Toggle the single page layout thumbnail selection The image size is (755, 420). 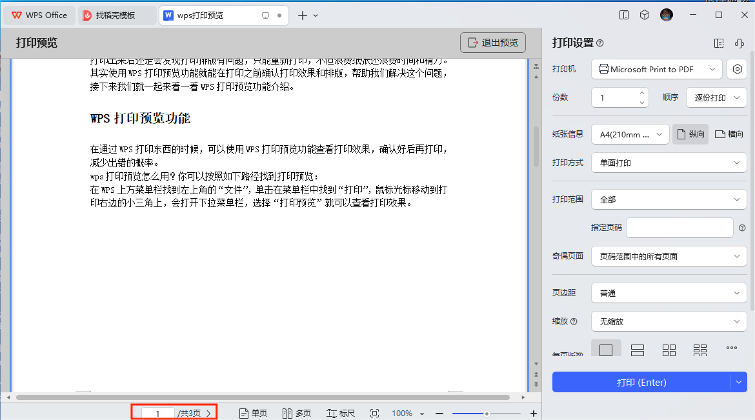tap(606, 350)
